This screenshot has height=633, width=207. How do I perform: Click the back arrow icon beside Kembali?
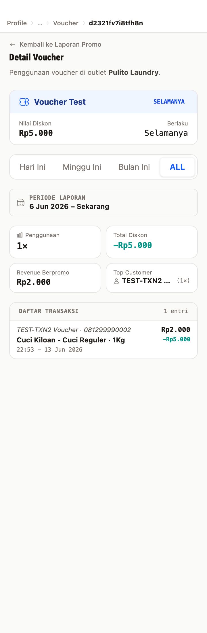click(13, 44)
